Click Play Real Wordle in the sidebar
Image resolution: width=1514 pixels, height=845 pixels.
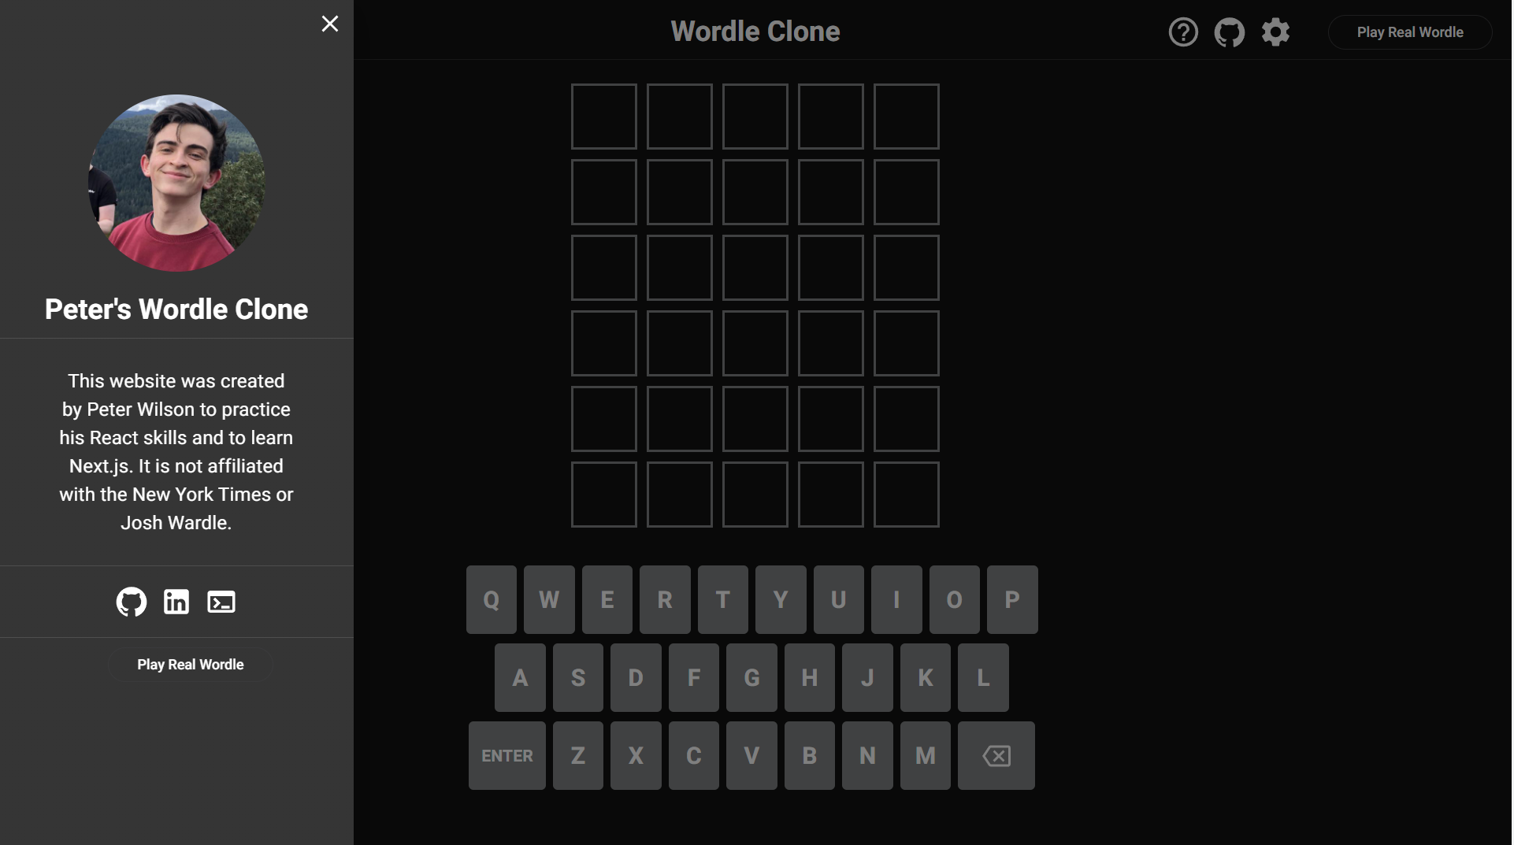[191, 665]
